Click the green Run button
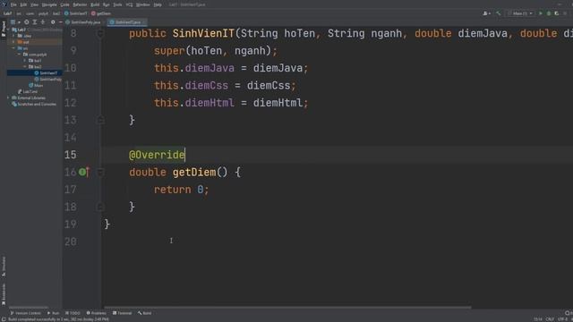The width and height of the screenshot is (573, 322). 541,13
